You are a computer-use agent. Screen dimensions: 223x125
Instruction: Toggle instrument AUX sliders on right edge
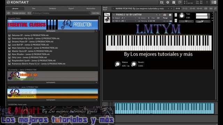pyautogui.click(x=213, y=18)
